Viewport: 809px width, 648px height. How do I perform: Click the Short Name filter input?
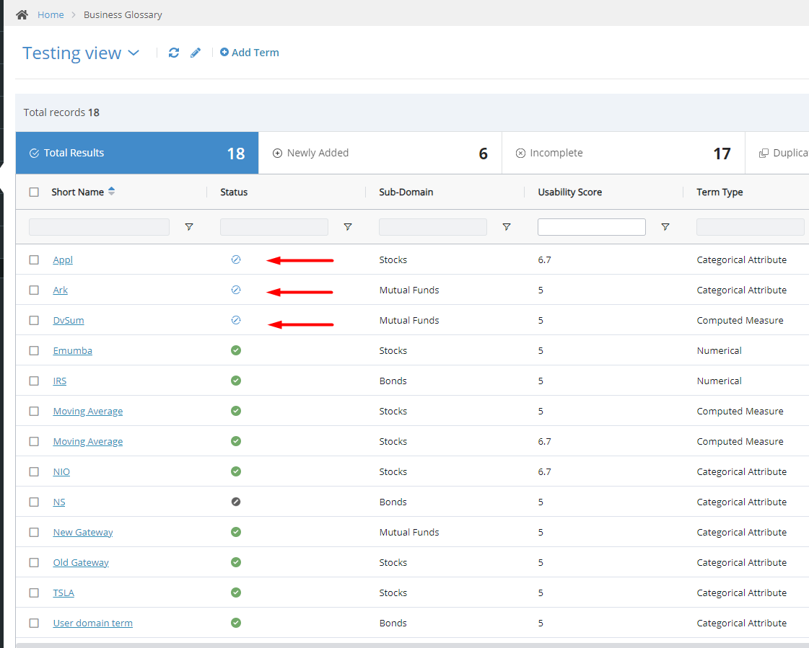[99, 227]
